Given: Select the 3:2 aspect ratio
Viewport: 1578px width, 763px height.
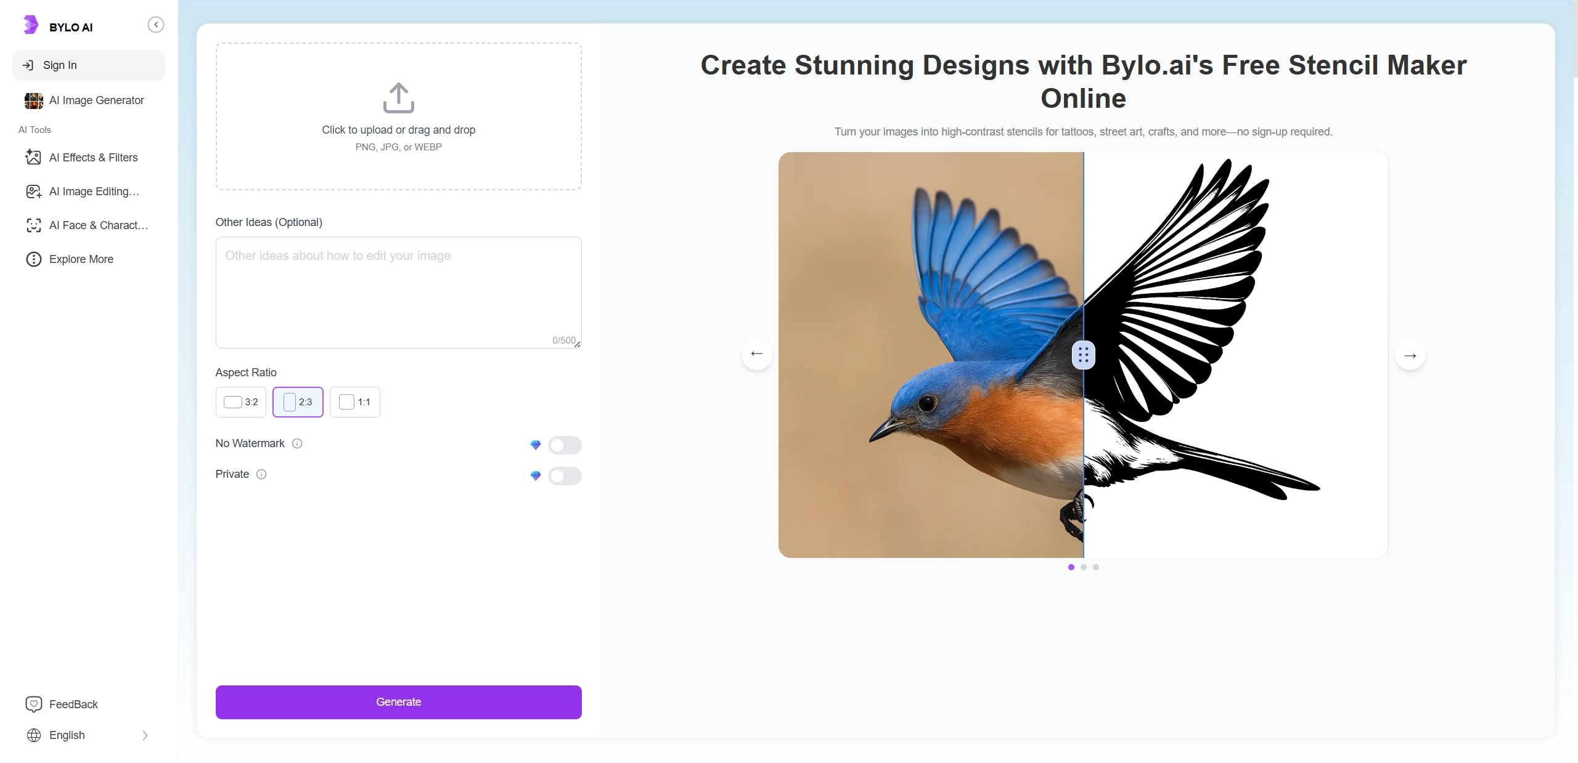Looking at the screenshot, I should click(x=241, y=402).
